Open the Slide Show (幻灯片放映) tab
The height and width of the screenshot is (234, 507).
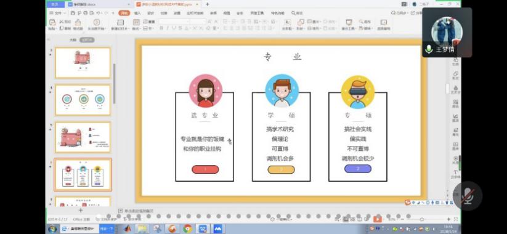[195, 13]
